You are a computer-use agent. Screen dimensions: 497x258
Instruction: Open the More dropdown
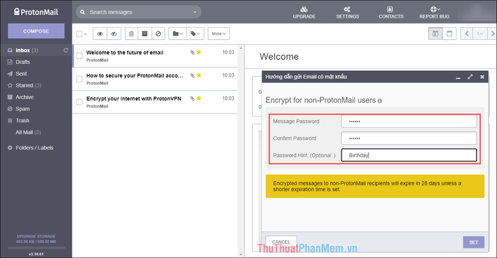(x=219, y=33)
